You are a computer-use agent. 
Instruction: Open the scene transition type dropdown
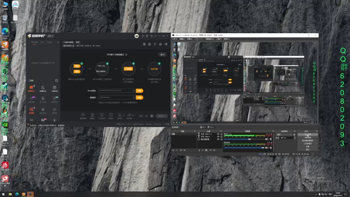tap(284, 135)
